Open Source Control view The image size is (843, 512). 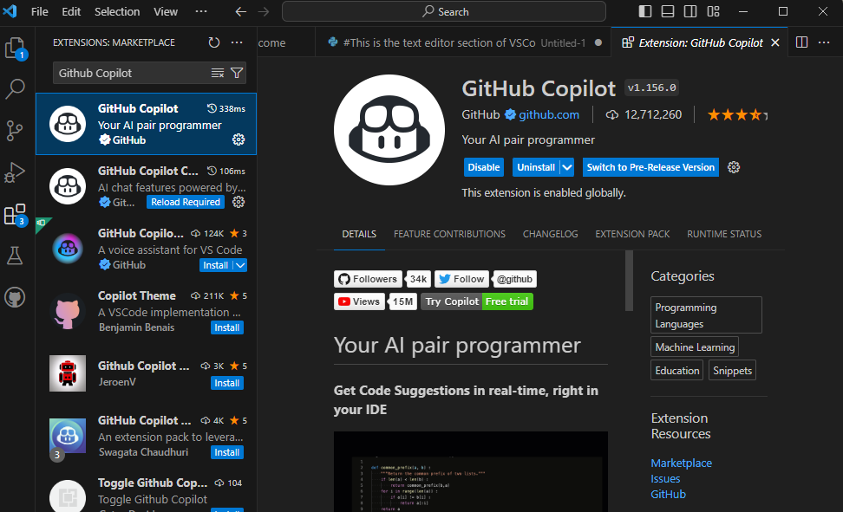[16, 130]
